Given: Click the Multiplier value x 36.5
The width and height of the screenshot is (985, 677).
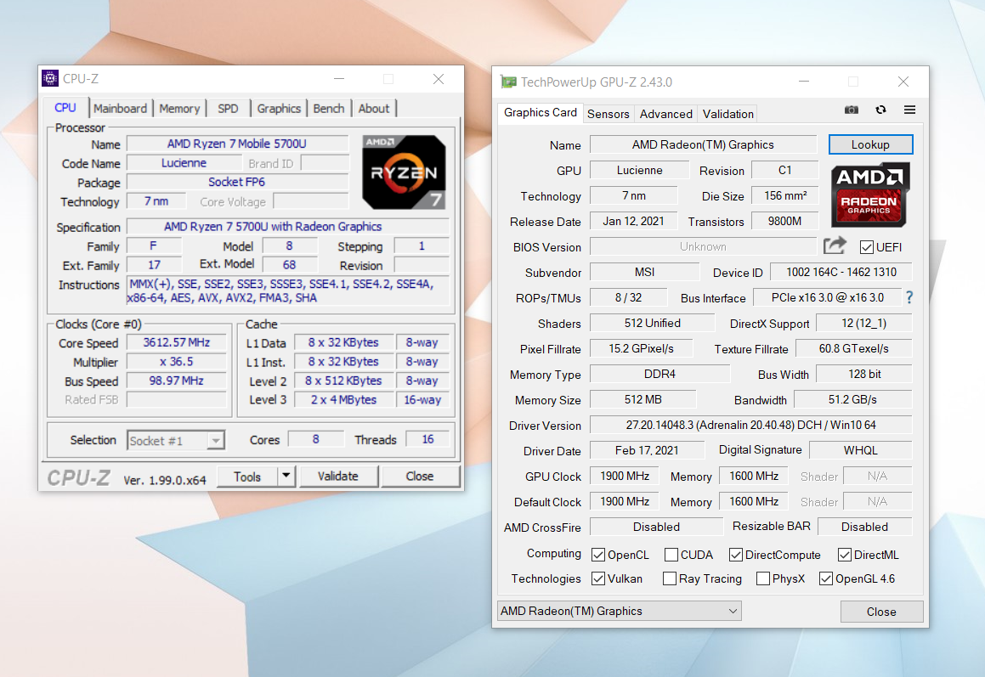Looking at the screenshot, I should [177, 362].
